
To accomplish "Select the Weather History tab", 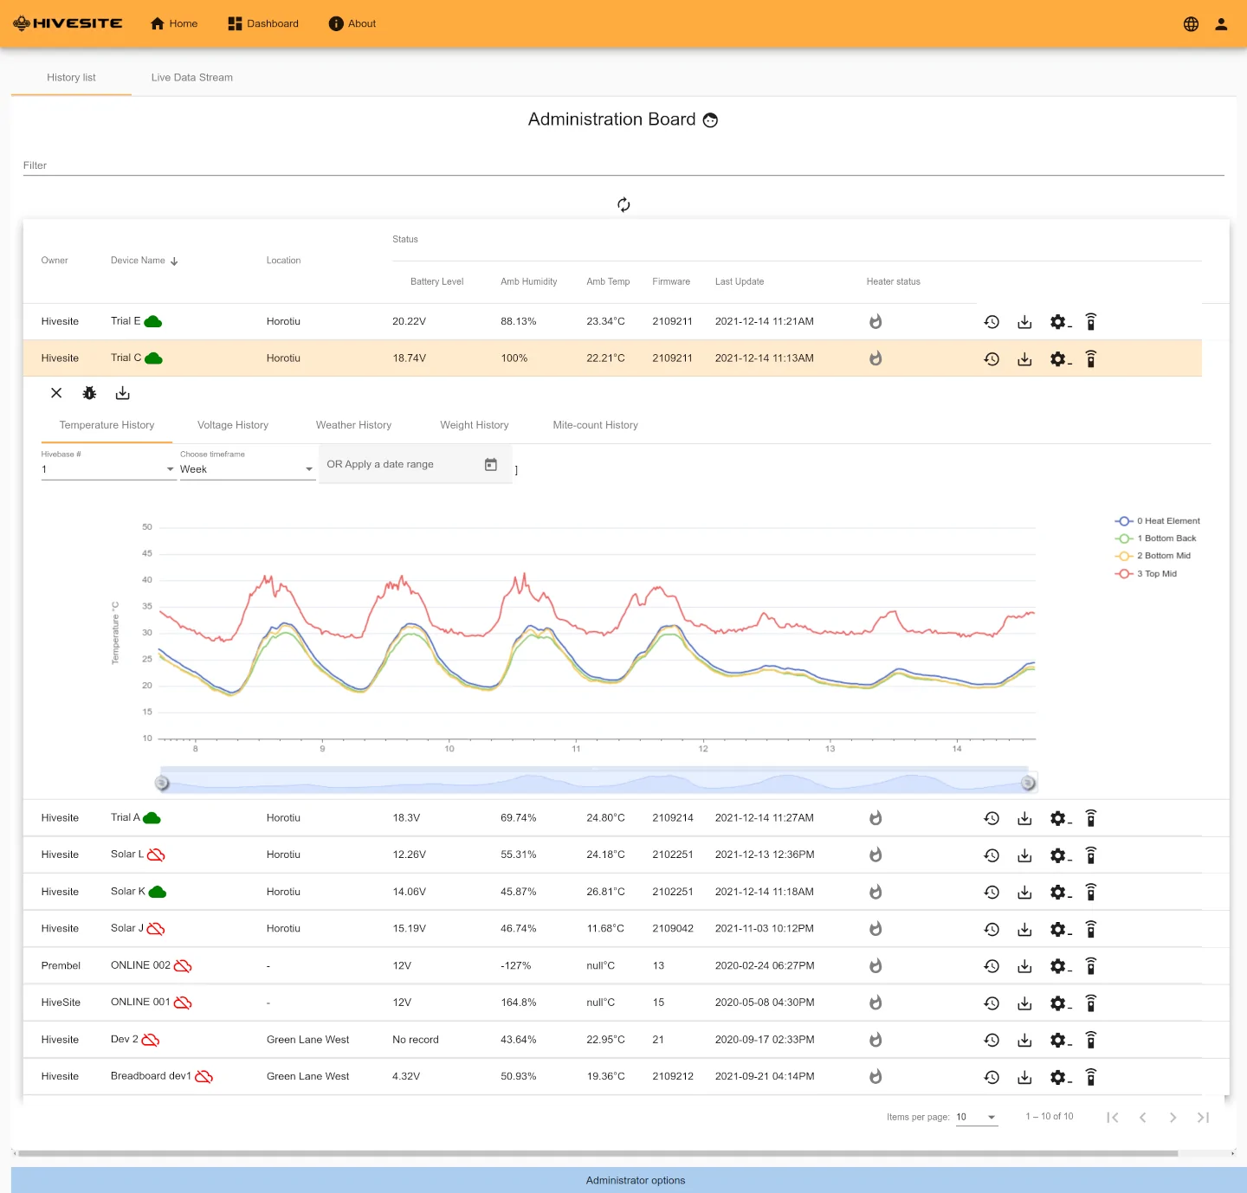I will point(353,425).
